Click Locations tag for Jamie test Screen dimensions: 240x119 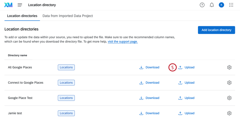pos(66,113)
